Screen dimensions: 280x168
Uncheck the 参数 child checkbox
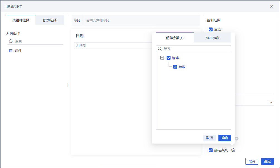coord(175,67)
